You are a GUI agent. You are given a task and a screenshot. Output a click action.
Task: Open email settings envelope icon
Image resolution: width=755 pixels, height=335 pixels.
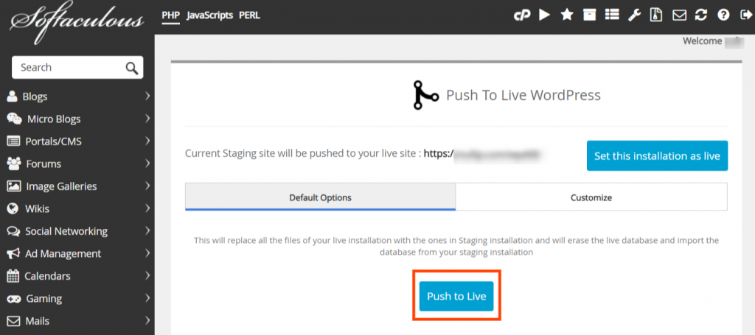click(x=679, y=15)
